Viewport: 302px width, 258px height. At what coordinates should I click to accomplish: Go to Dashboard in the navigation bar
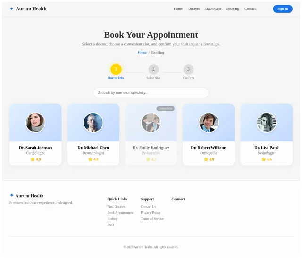point(213,9)
